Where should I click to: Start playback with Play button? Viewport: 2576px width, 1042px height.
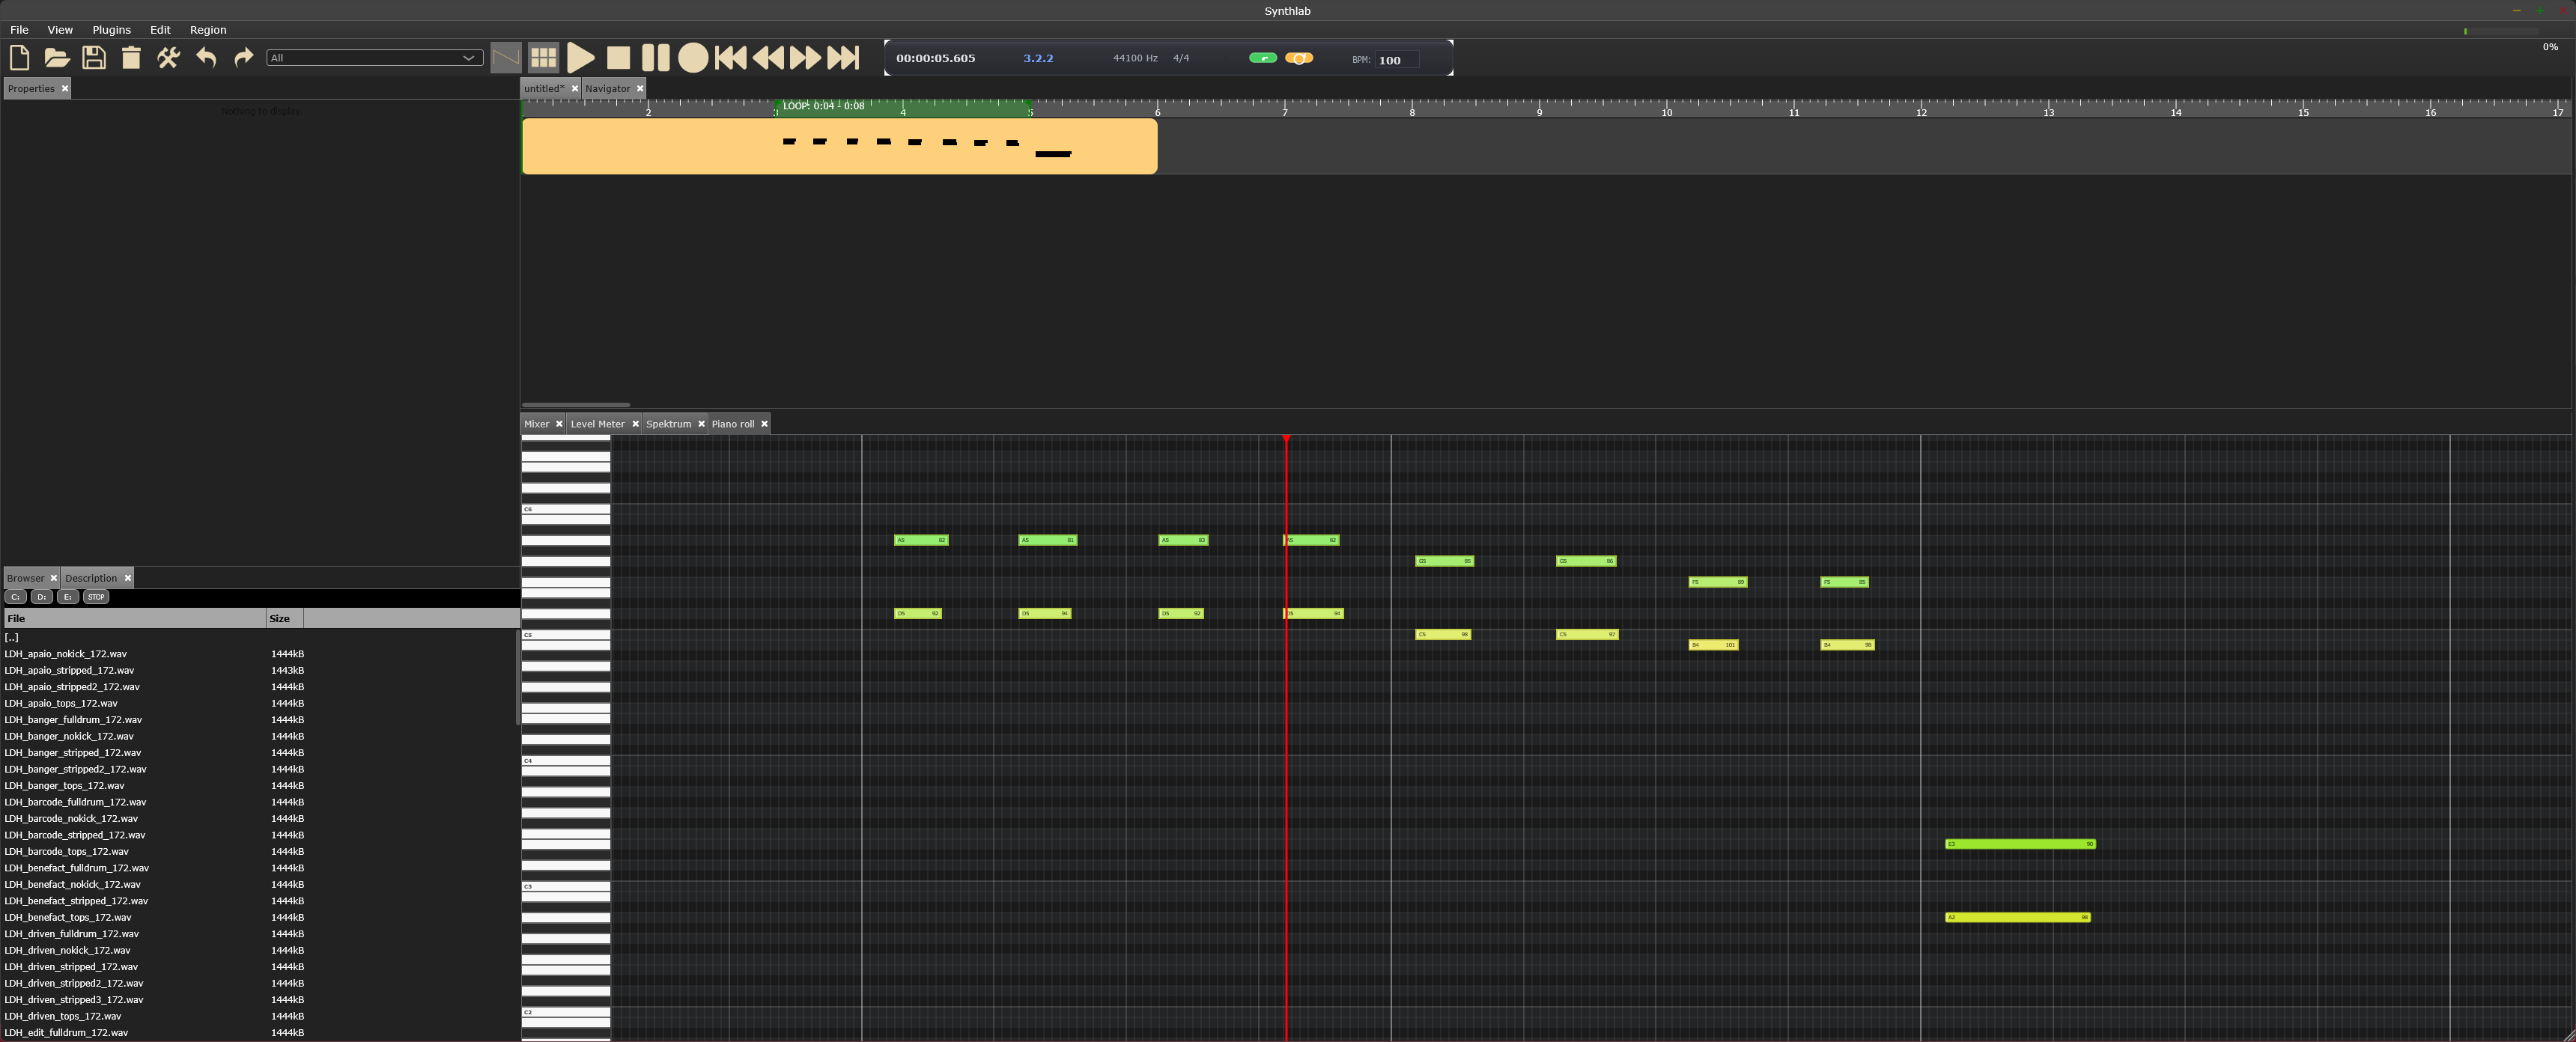point(581,58)
